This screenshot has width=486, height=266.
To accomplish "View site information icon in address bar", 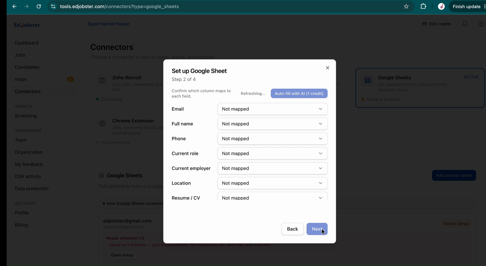I will click(53, 6).
